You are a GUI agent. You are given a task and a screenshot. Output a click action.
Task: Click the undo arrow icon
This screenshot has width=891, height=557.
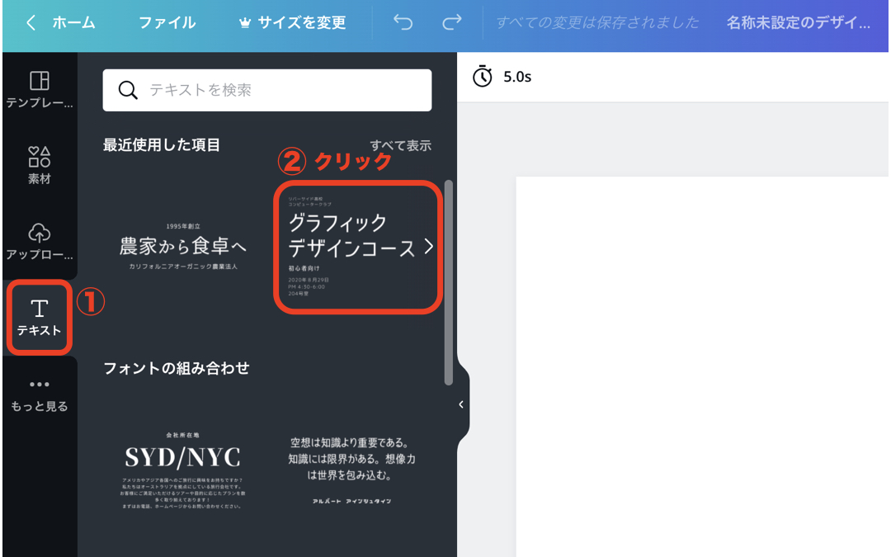(x=403, y=23)
